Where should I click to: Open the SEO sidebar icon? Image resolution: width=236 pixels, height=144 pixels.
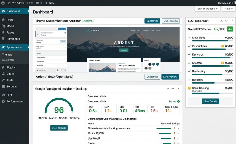(x=3, y=95)
